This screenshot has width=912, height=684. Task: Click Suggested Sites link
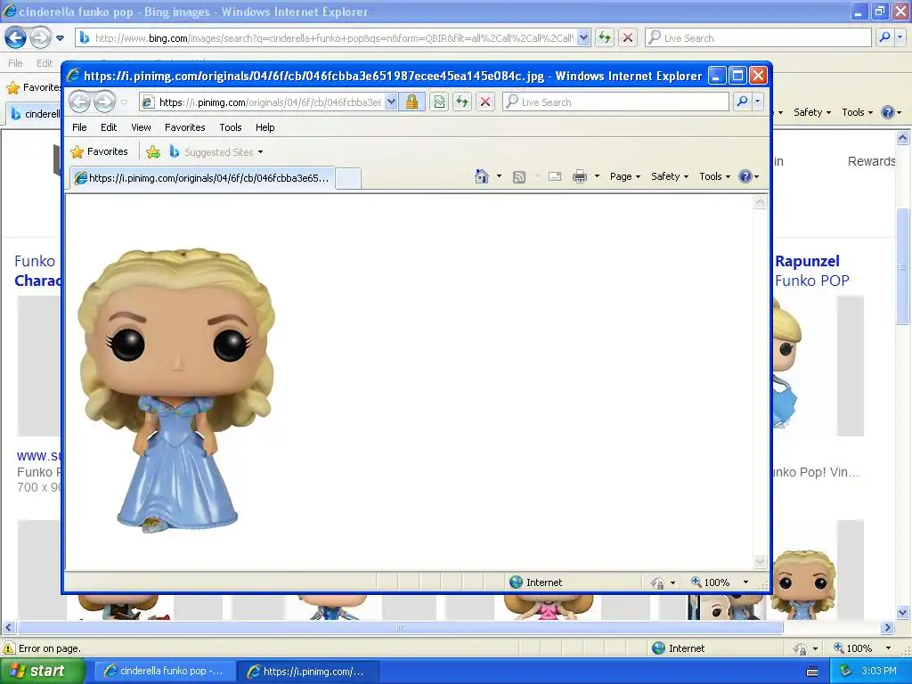click(219, 151)
